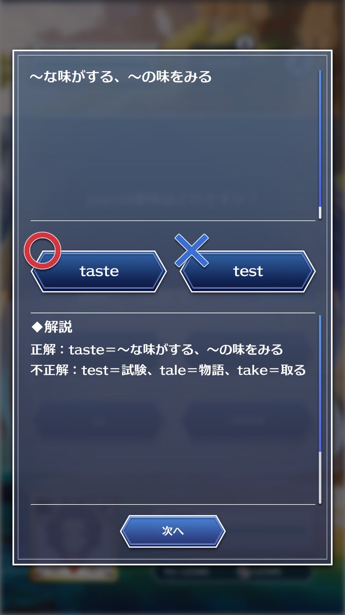Click the white track of explanation scrollbar
This screenshot has height=615, width=345.
[320, 477]
